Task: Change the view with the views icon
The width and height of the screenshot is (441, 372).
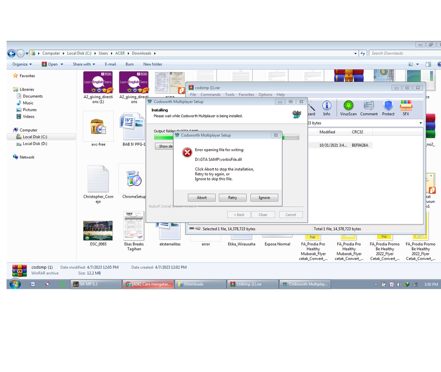Action: (x=411, y=64)
